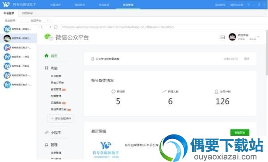This screenshot has width=268, height=162.
Task: Select the 账号登录 sub-tab
Action: point(9,13)
